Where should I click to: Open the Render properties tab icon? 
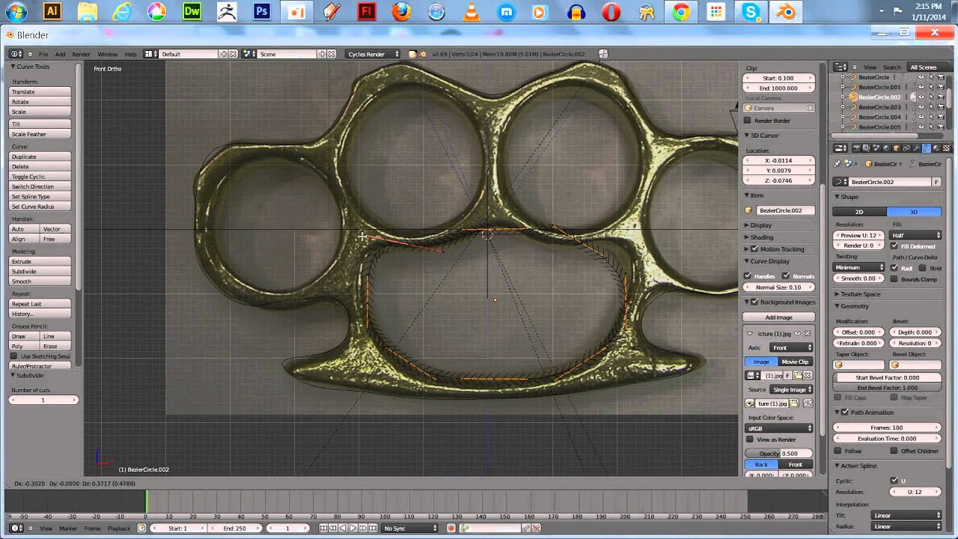856,147
